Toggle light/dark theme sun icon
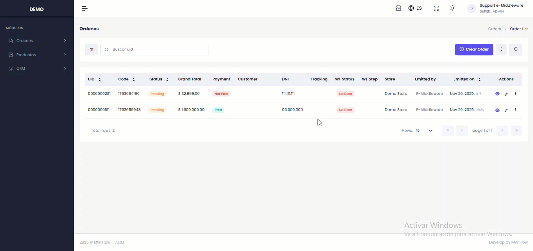The image size is (533, 251). tap(452, 8)
